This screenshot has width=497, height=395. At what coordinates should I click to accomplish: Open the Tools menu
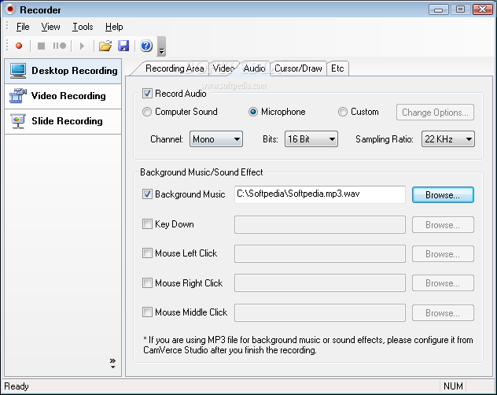pos(83,27)
